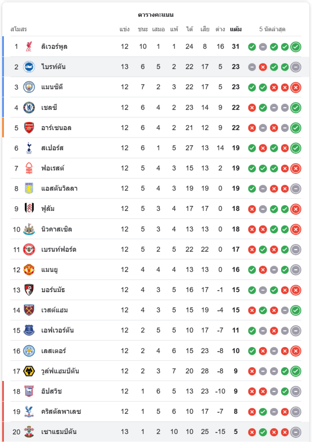Click the Everton club crest icon
312x442 pixels.
point(29,330)
